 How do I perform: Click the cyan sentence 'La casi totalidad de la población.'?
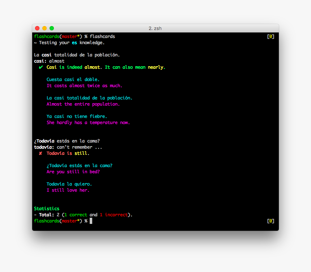[89, 98]
